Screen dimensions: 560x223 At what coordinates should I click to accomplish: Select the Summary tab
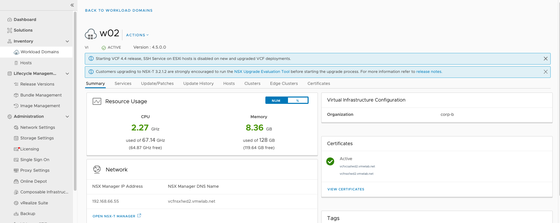(x=95, y=84)
